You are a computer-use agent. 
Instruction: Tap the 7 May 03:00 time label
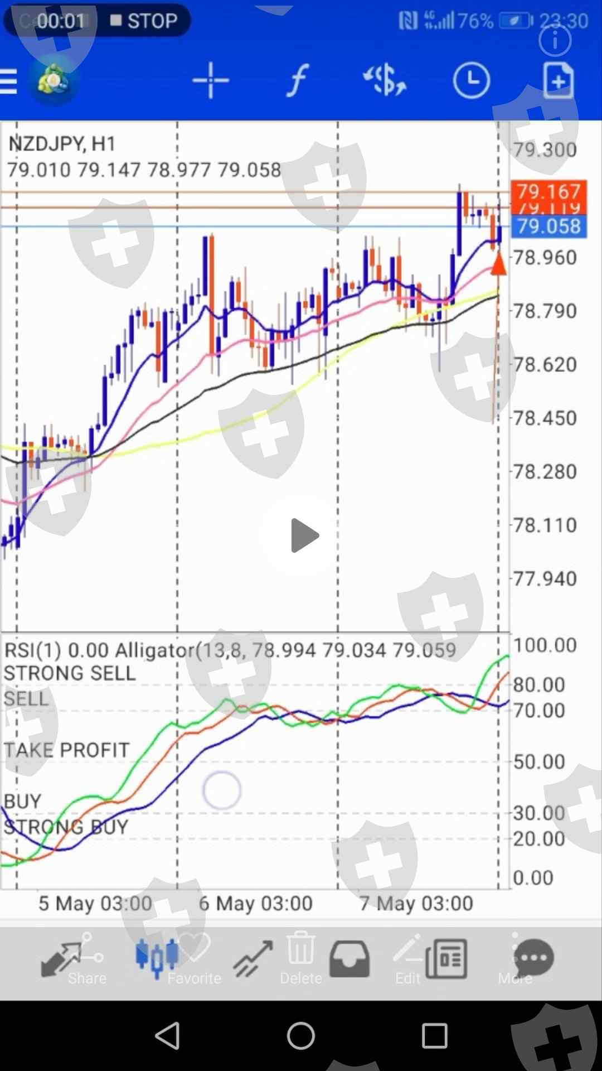[x=416, y=904]
